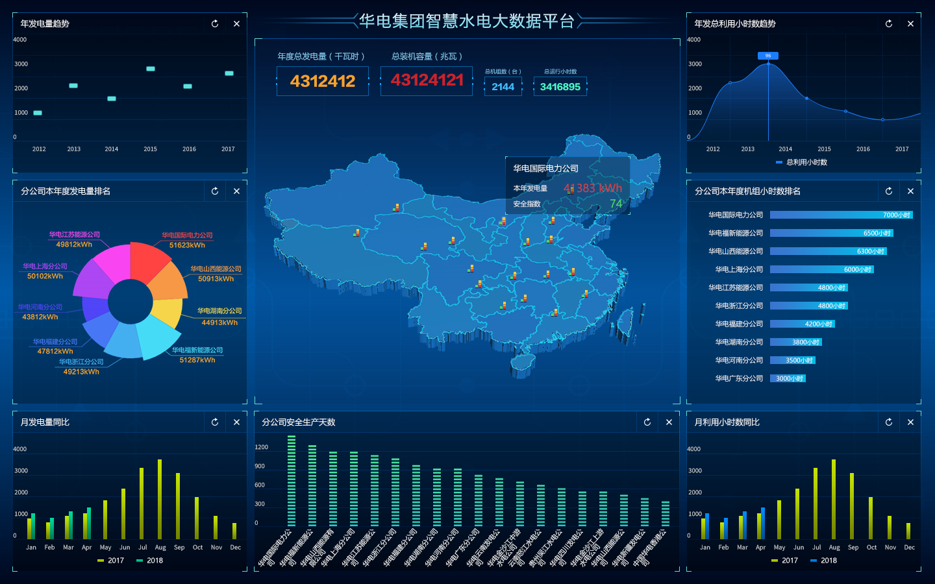Click the 4200小时 ranking bar
The width and height of the screenshot is (935, 584).
(803, 324)
